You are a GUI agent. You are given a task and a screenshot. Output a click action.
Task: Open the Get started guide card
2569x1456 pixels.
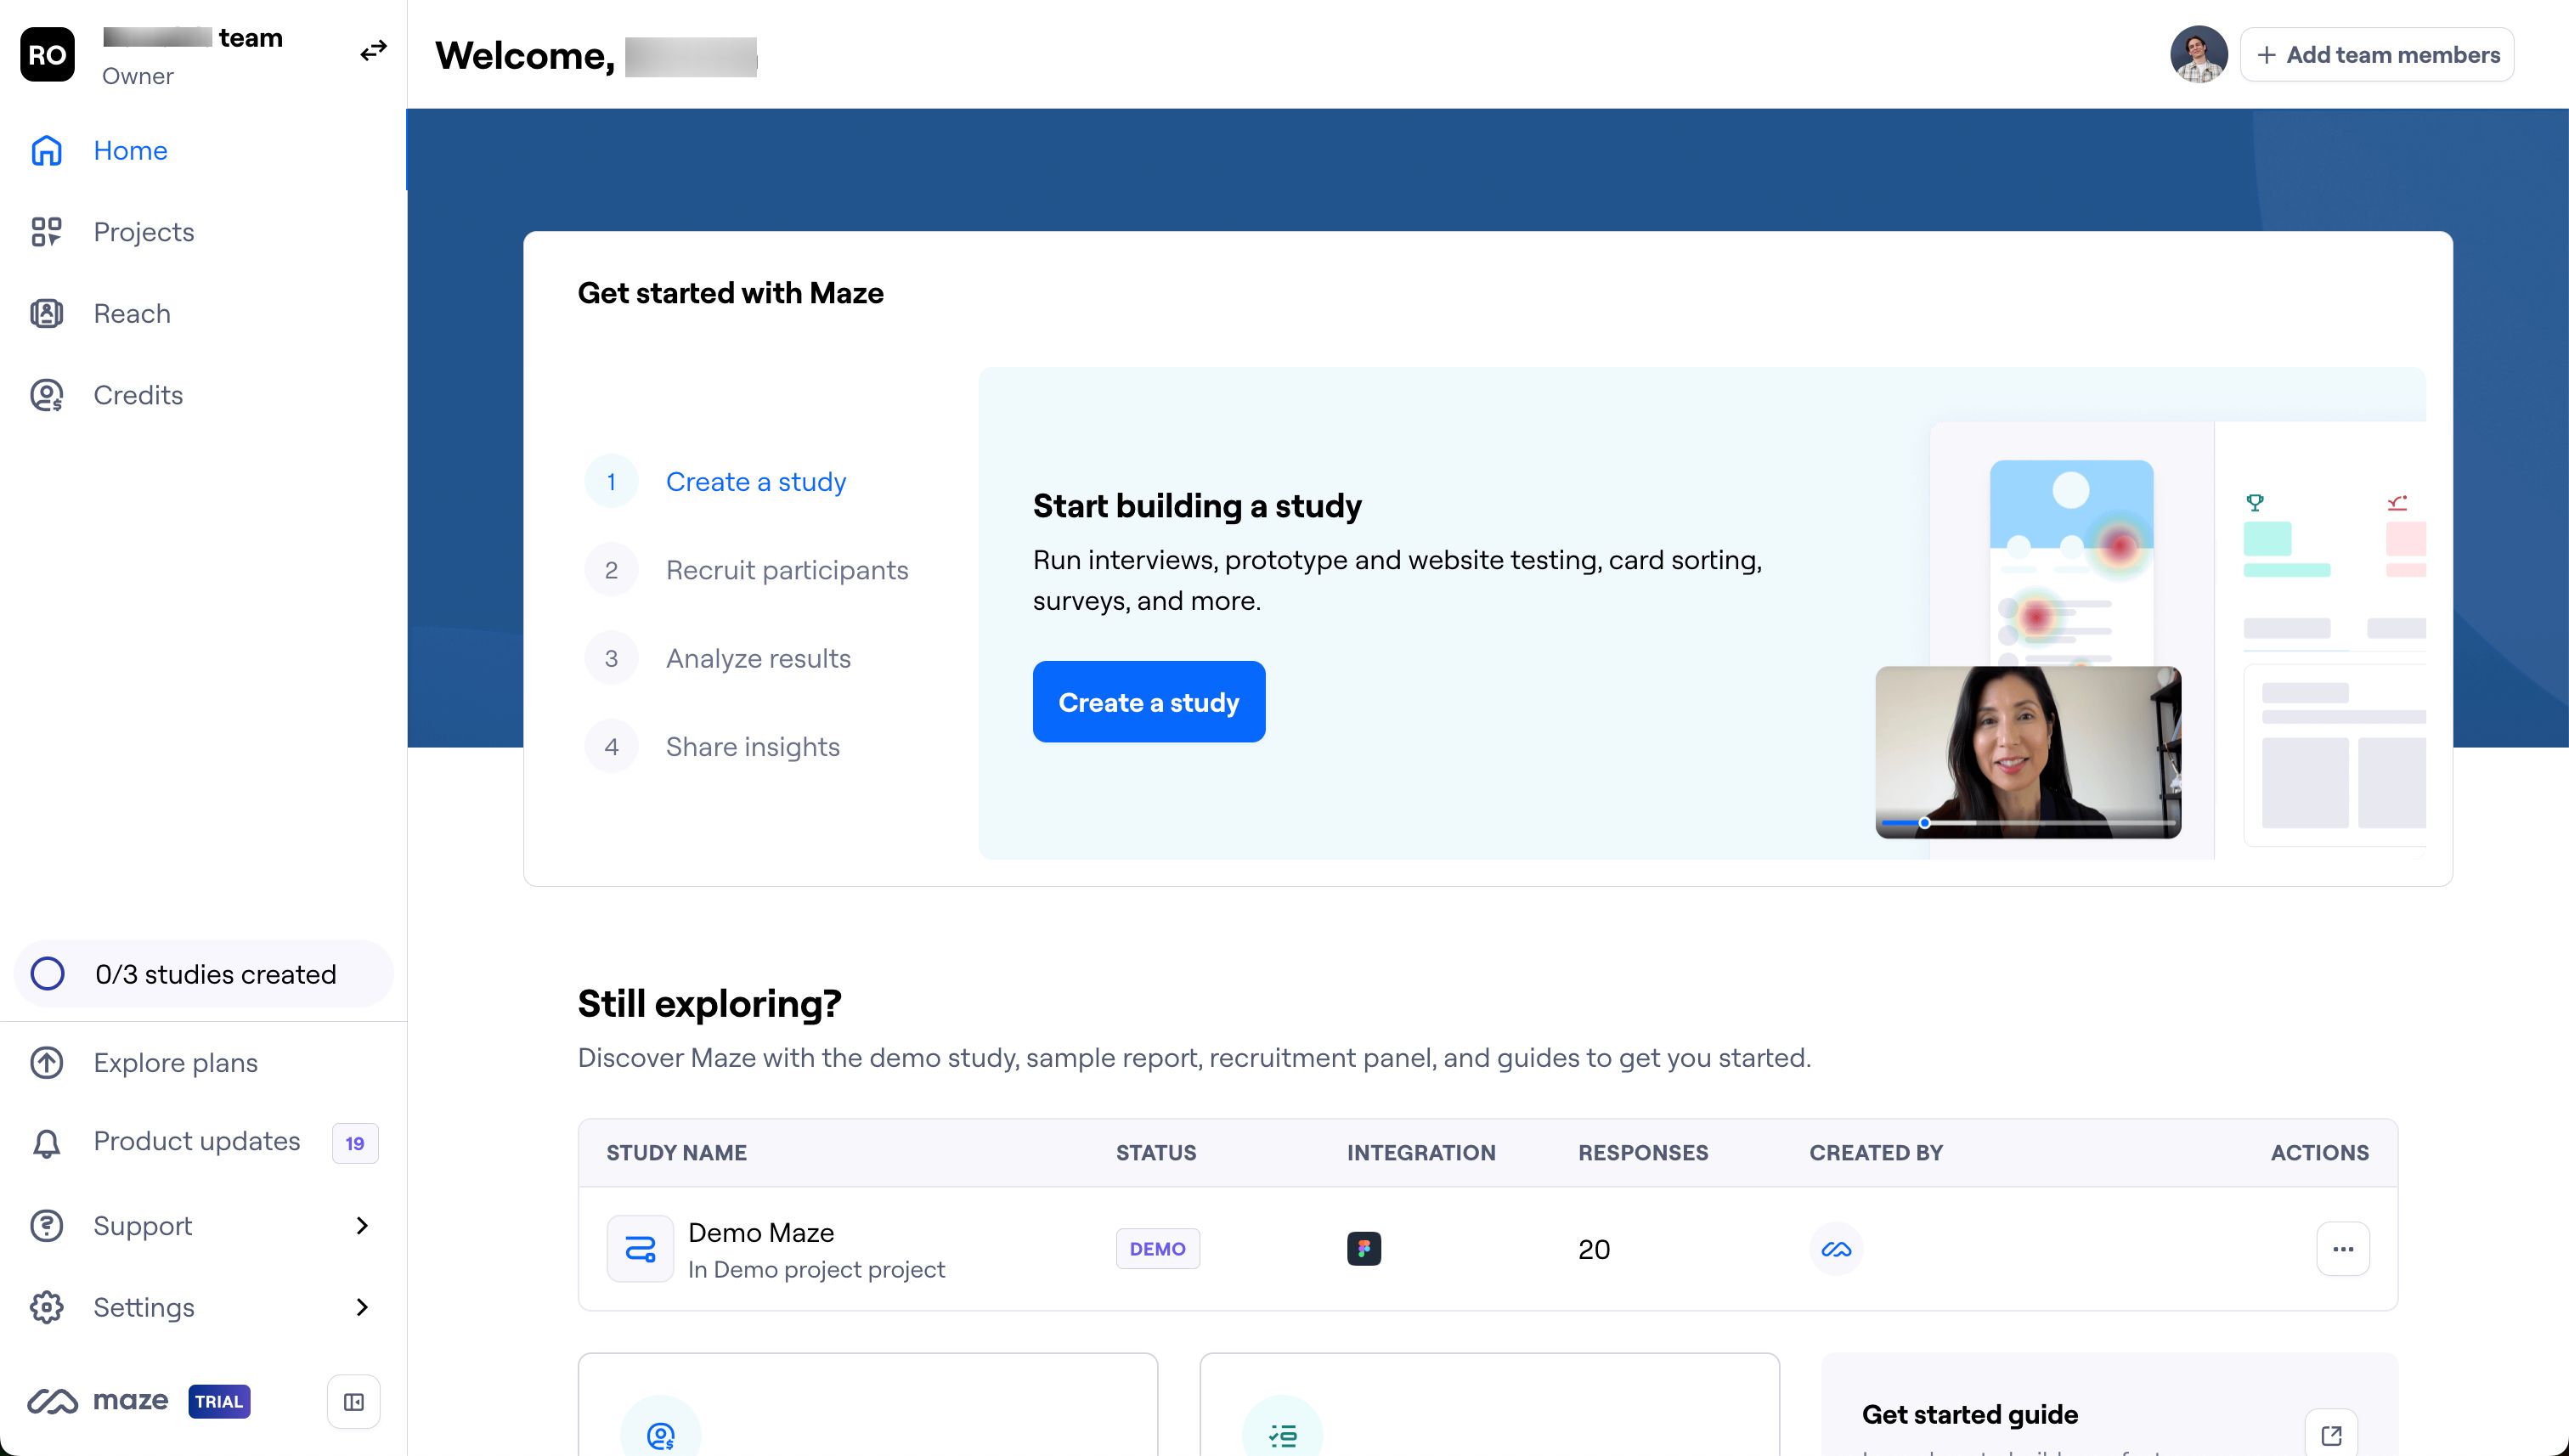(x=2109, y=1405)
